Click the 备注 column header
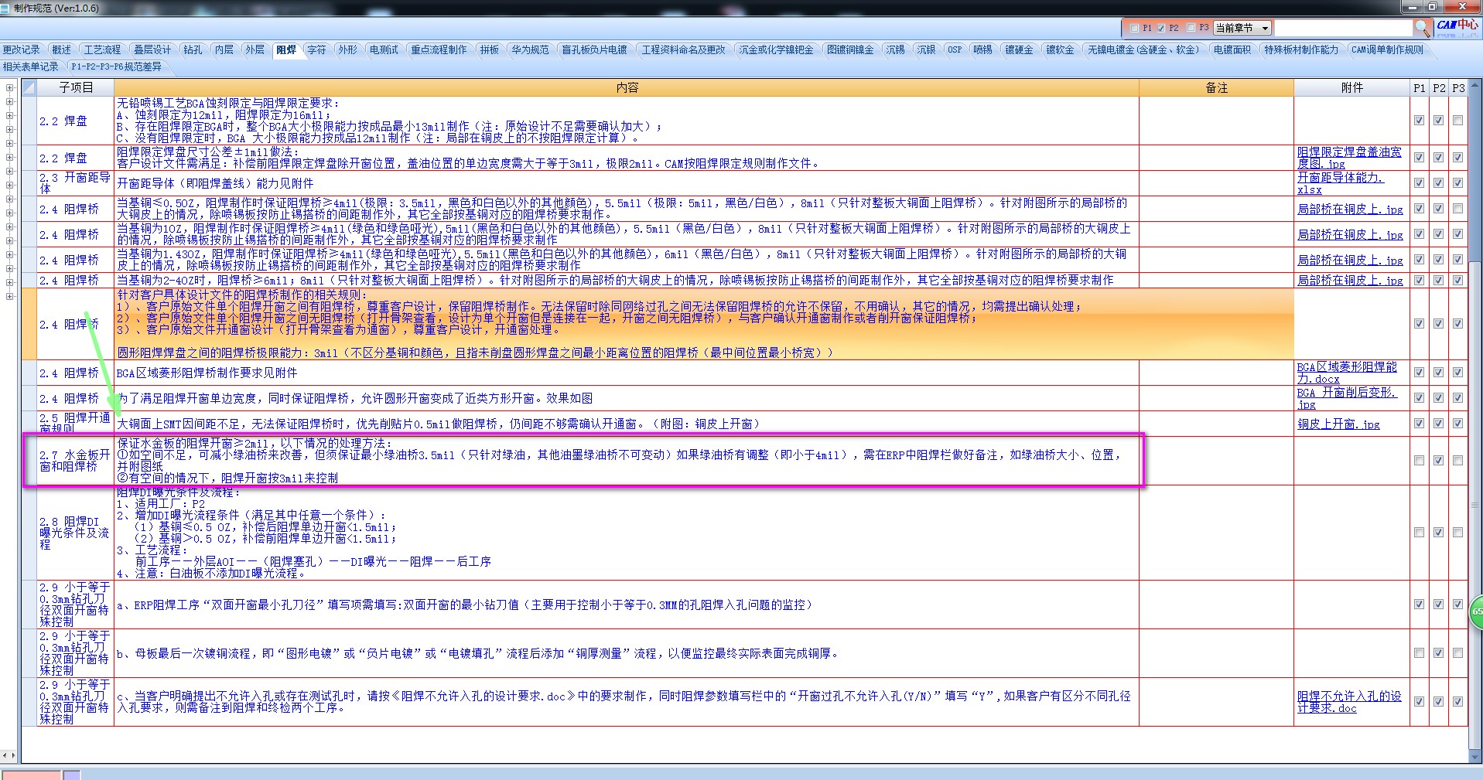 coord(1216,87)
